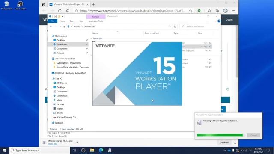The width and height of the screenshot is (274, 154).
Task: Open the OBS Studio desktop shortcut
Action: (20, 5)
